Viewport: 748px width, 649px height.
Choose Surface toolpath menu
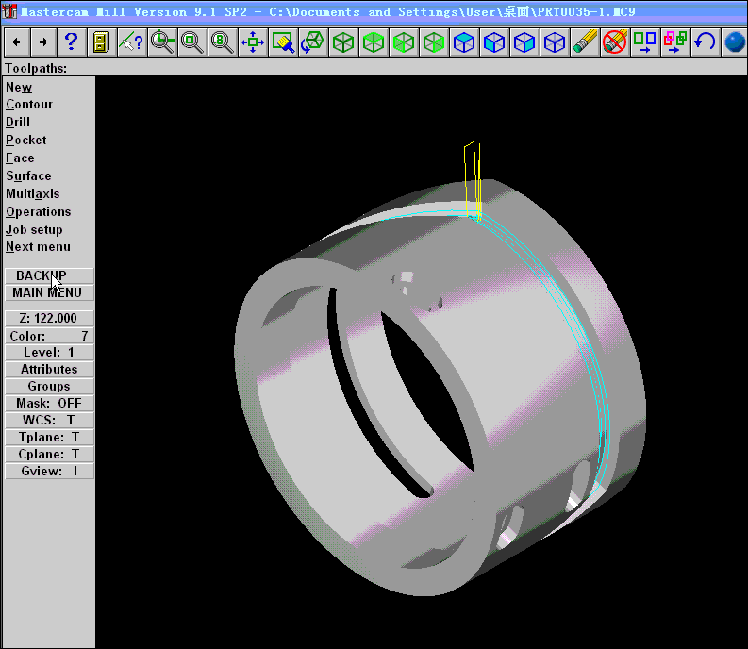tap(28, 176)
